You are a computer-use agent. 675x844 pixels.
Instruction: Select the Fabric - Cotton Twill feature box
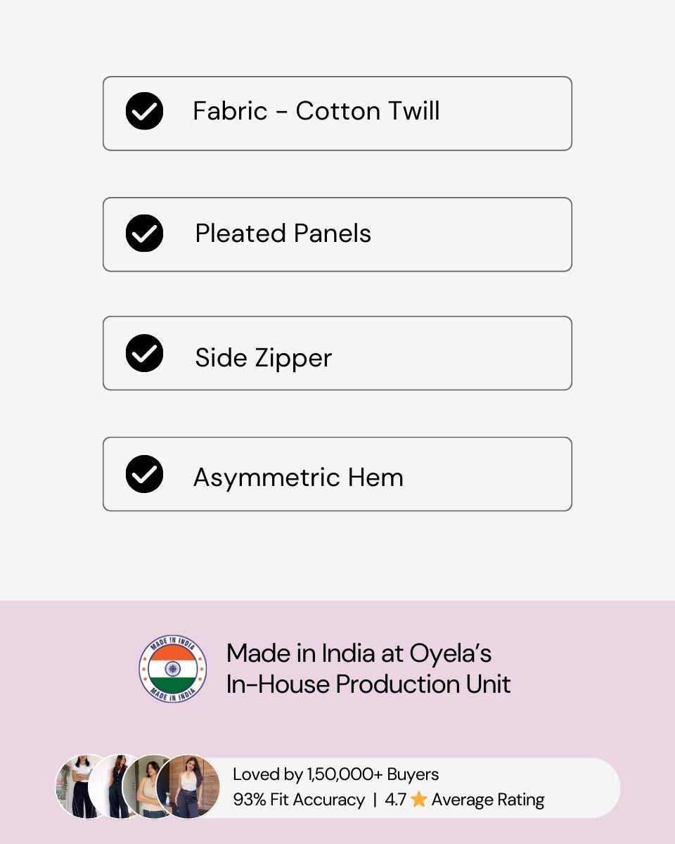coord(337,113)
